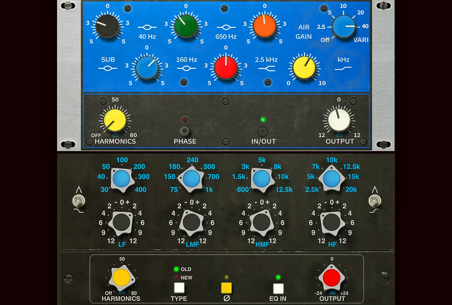Viewport: 452px width, 305px height.
Task: Choose 10k on the HF frequency selector
Action: pos(332,178)
